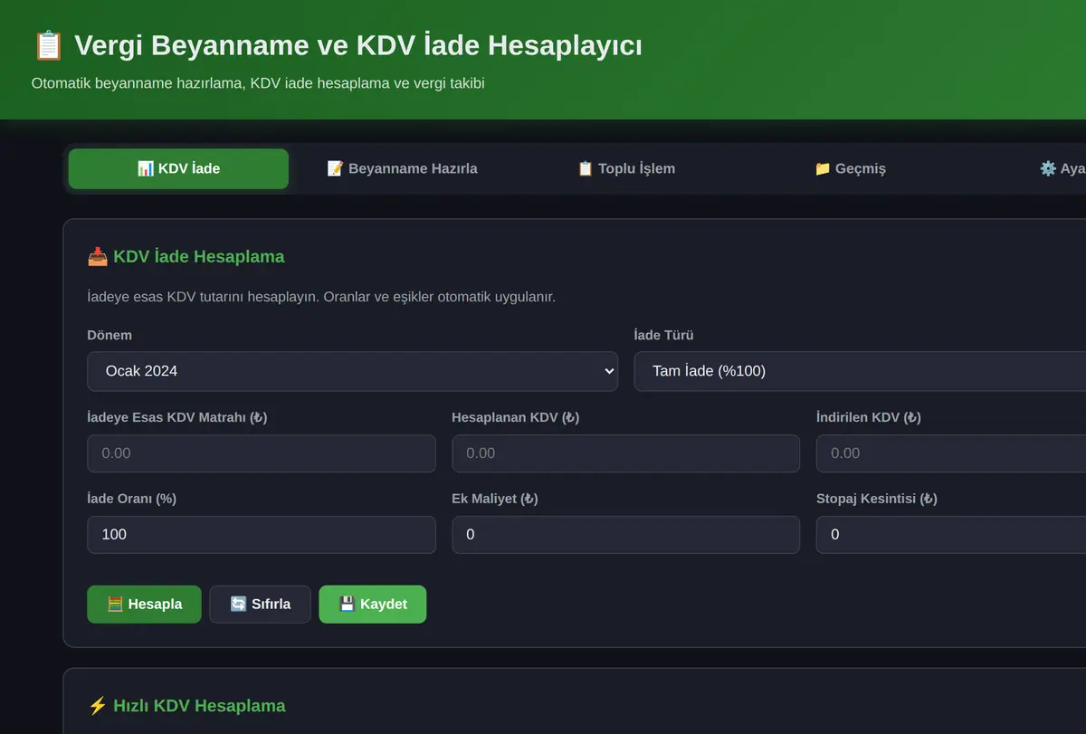The height and width of the screenshot is (734, 1086).
Task: Open the Toplu İşlem tab
Action: click(x=626, y=168)
